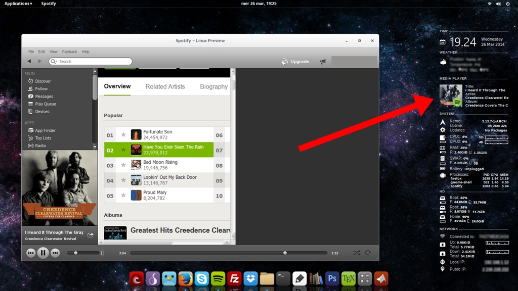Pause the current song
This screenshot has height=291, width=518.
(43, 253)
